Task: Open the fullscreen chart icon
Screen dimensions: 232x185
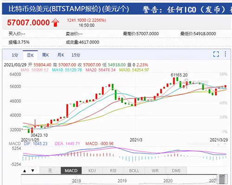Action: tap(216, 54)
